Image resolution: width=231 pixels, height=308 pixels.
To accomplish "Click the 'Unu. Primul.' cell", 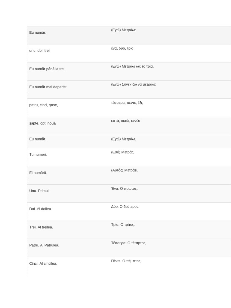I will point(39,191).
